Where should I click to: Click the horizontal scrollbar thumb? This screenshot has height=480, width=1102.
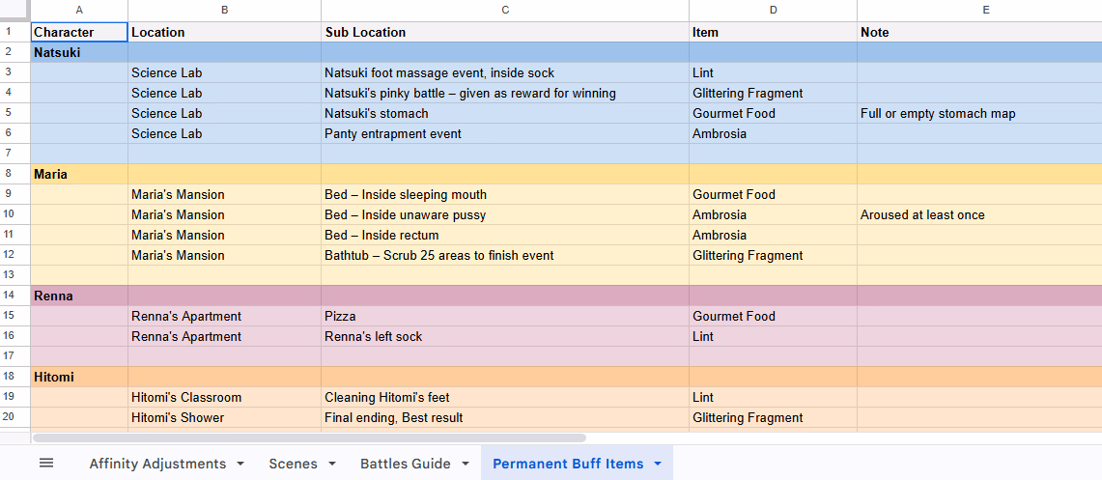coord(309,438)
